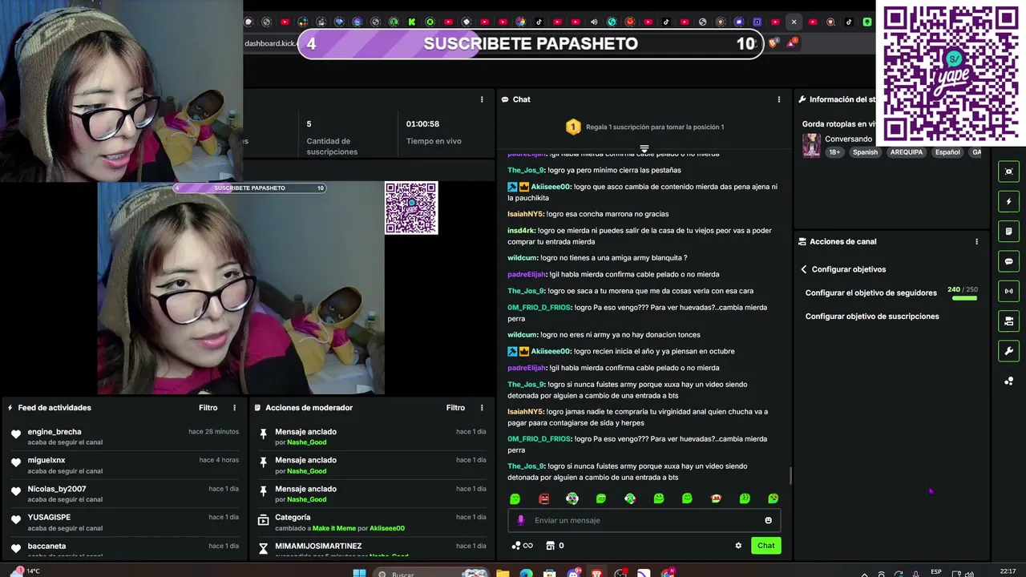The image size is (1026, 577).
Task: Click the taskbar clock showing 22:17
Action: point(1008,571)
